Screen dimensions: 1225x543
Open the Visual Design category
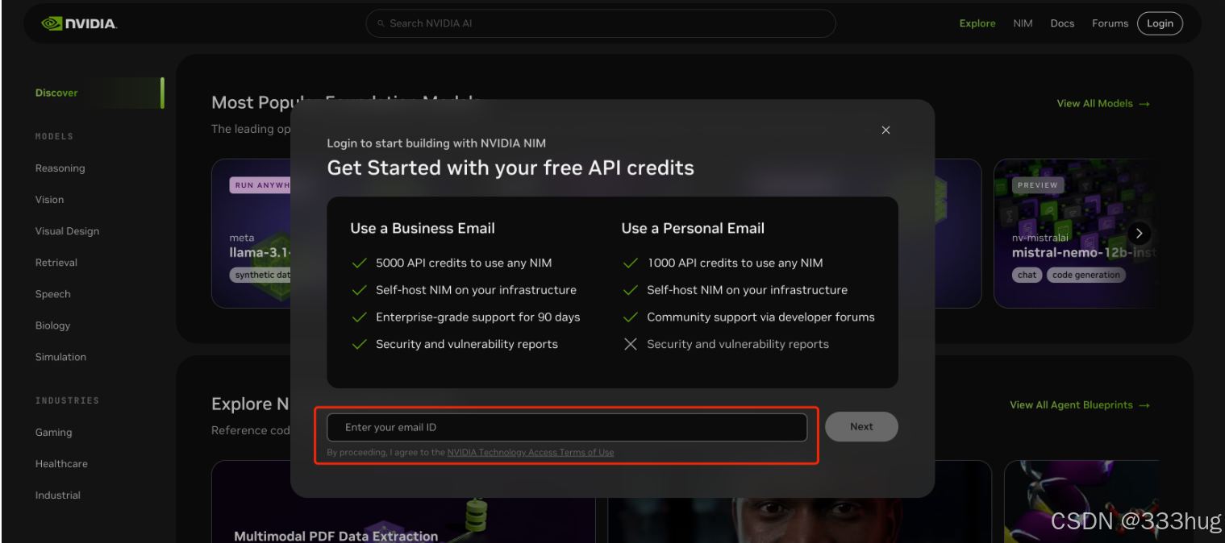(67, 231)
